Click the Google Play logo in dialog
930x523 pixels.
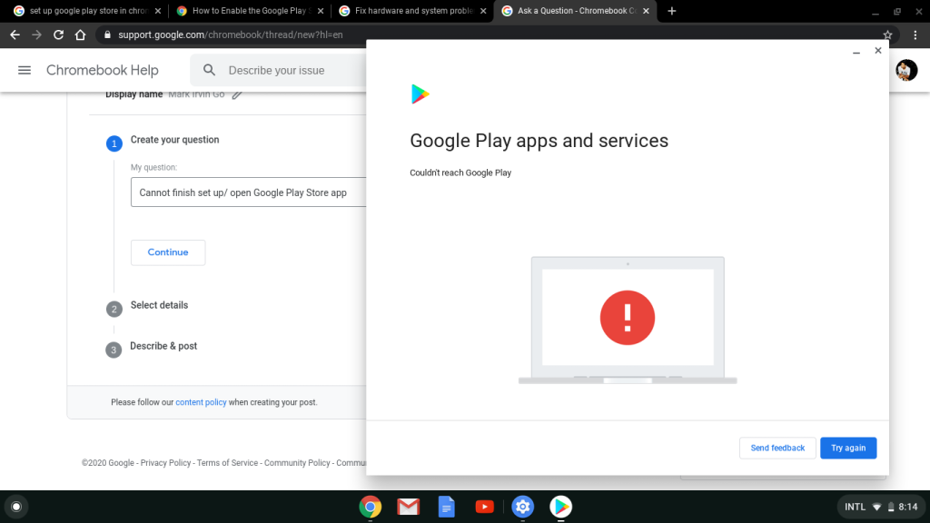(420, 94)
